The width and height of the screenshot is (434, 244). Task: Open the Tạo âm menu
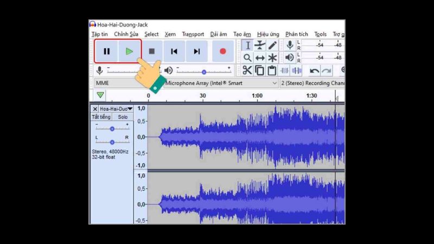242,34
